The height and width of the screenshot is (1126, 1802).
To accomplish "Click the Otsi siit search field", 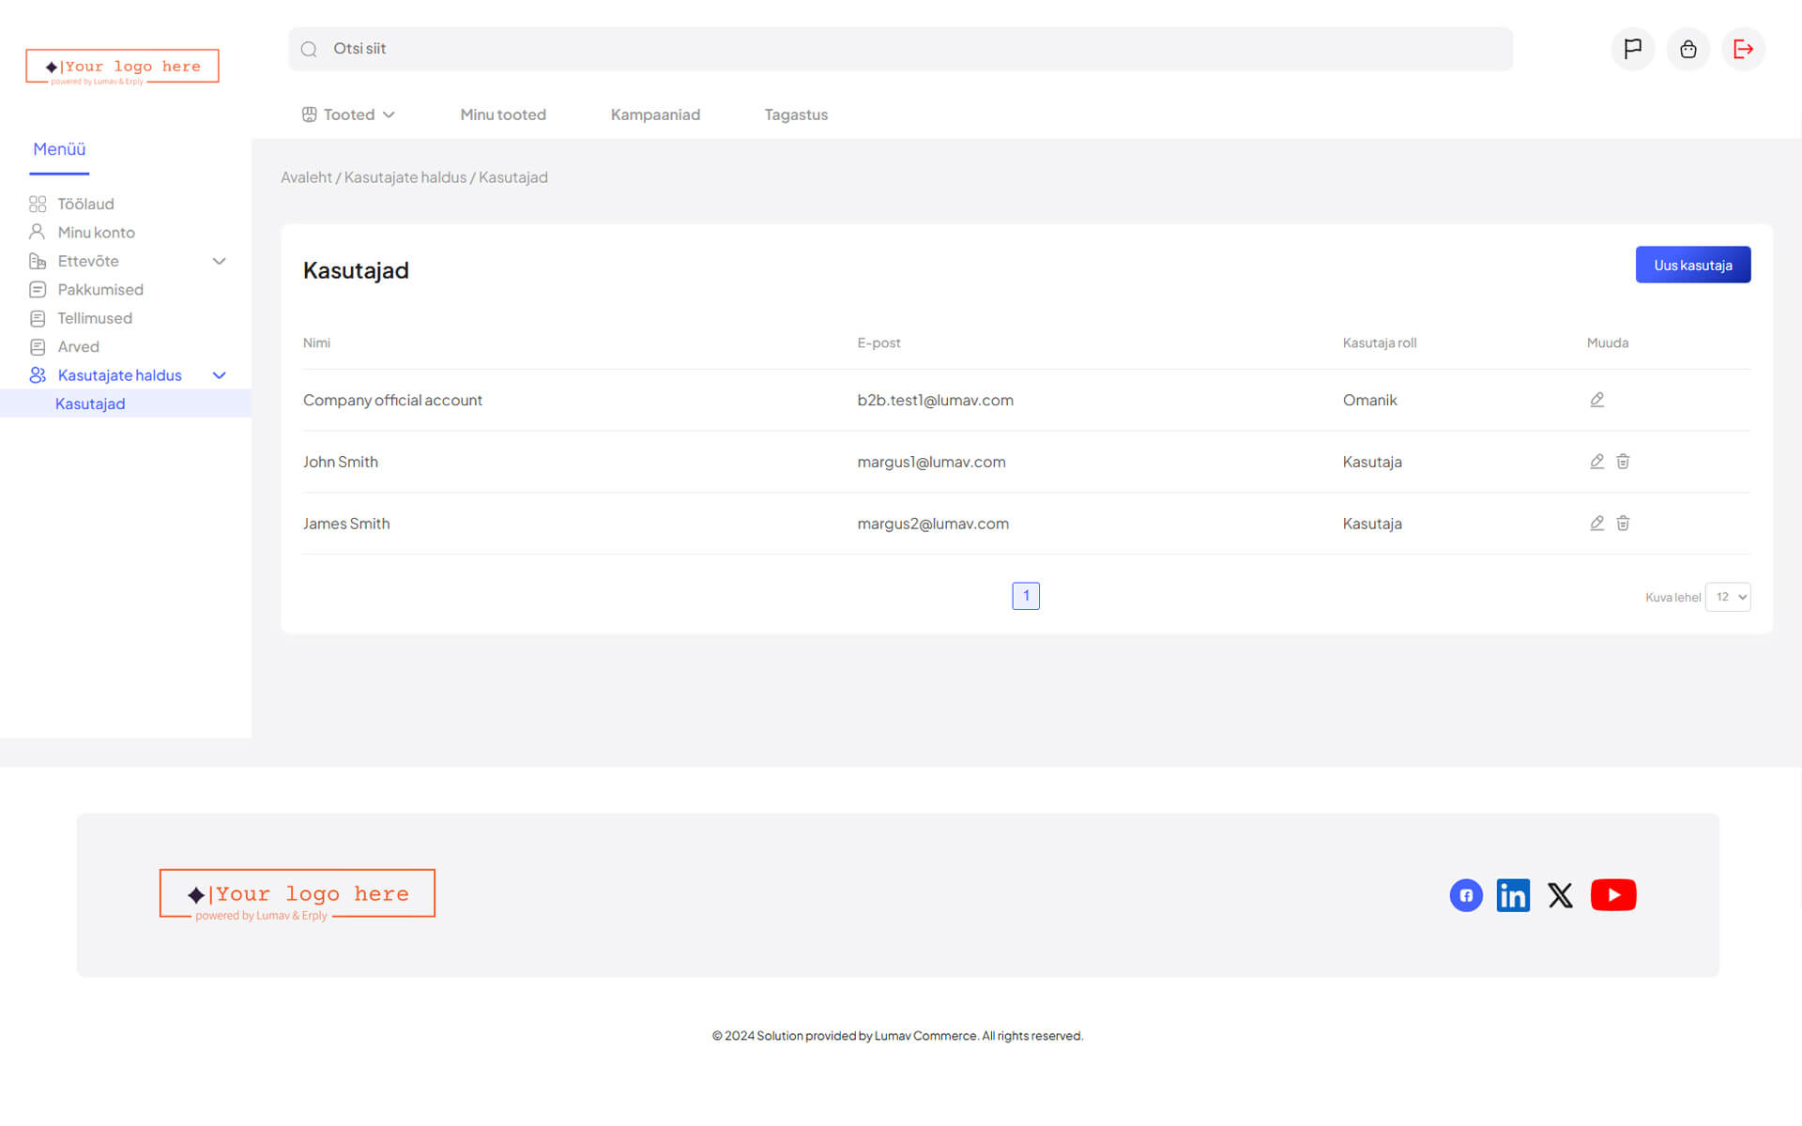I will point(901,49).
